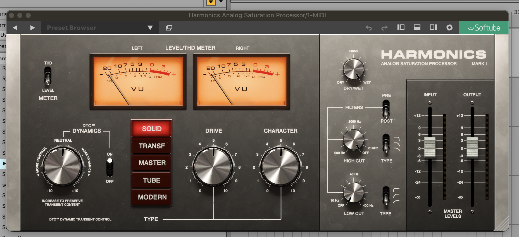Click the plugin window title bar text
The width and height of the screenshot is (519, 237).
(257, 15)
